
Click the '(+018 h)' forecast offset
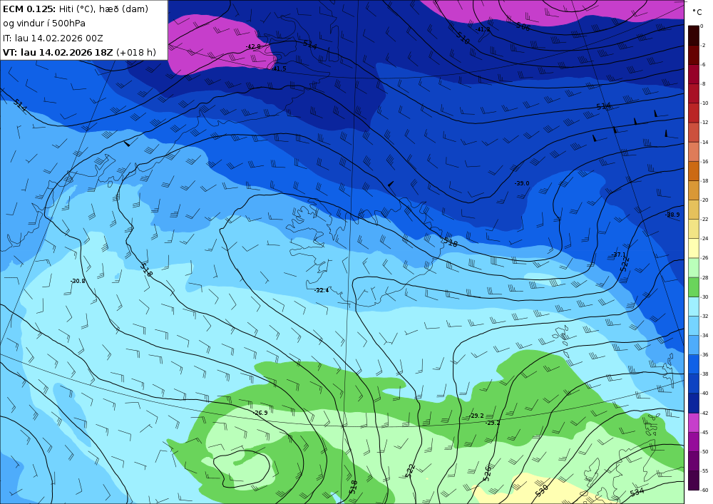(136, 52)
